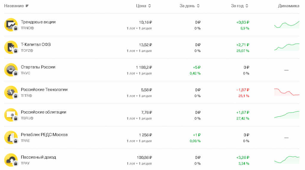The image size is (305, 170).
Task: Sort the list by Цена column
Action: tap(143, 6)
